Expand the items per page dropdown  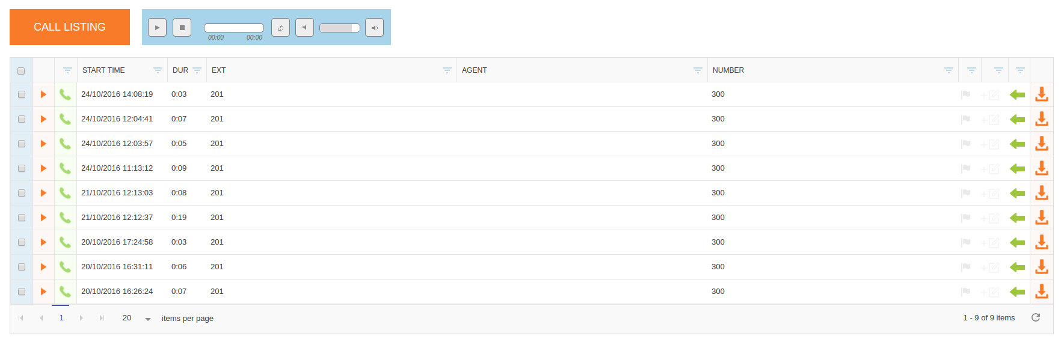point(147,319)
